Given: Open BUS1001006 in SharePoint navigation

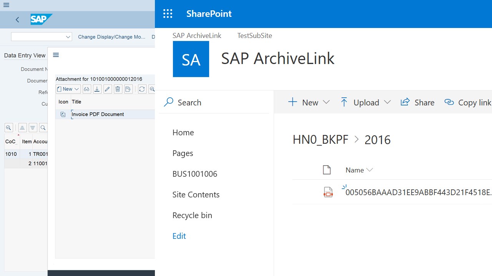Looking at the screenshot, I should click(x=195, y=174).
